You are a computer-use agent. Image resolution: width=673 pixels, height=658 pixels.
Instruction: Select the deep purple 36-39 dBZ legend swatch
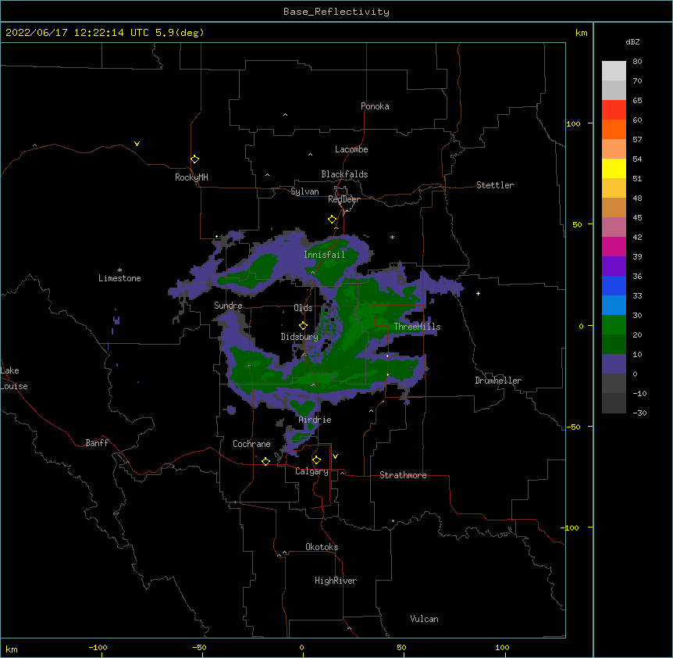[x=614, y=266]
